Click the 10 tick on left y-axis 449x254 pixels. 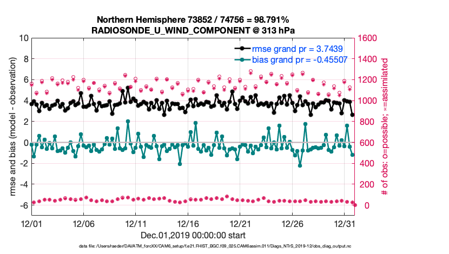[23, 38]
